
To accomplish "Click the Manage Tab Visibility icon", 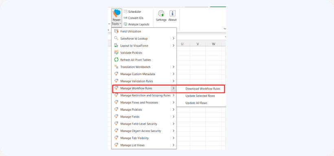I will (x=116, y=138).
